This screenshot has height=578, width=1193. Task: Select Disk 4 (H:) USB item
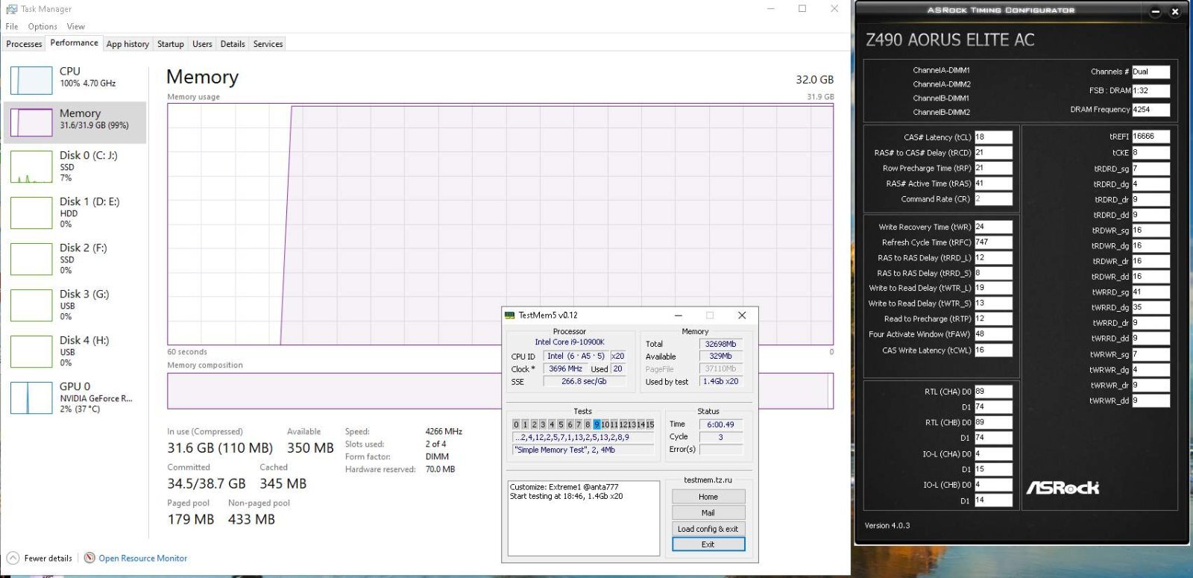[75, 352]
